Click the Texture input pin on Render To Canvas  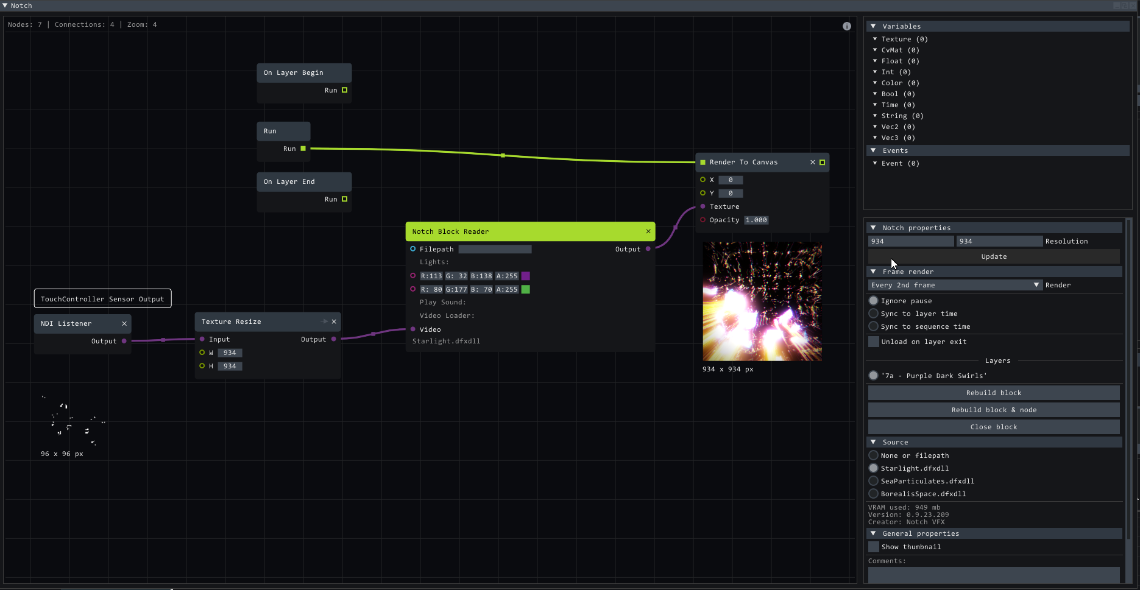[x=703, y=206]
